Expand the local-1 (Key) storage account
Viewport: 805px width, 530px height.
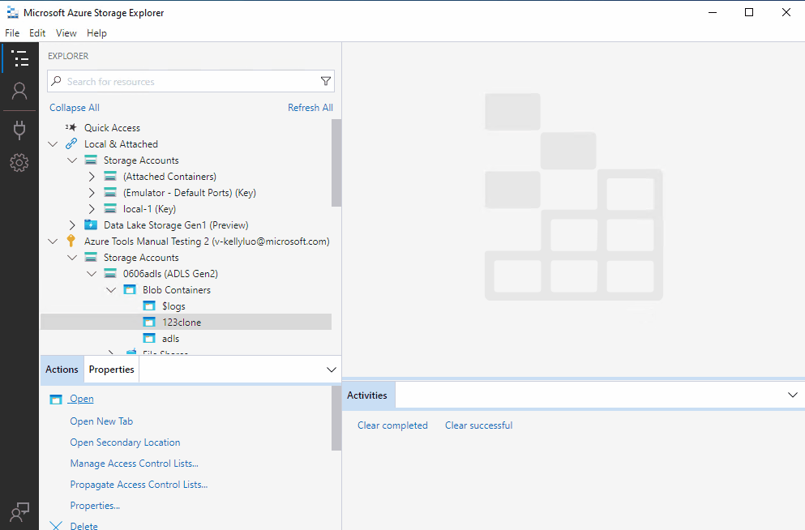(x=92, y=208)
